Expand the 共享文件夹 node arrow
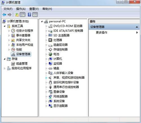This screenshot has height=123, width=141. pyautogui.click(x=9, y=40)
